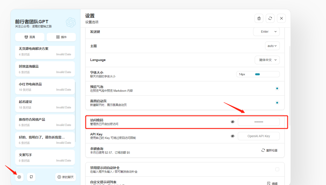326x185 pixels.
Task: Click the 面具 button in the sidebar
Action: point(30,37)
